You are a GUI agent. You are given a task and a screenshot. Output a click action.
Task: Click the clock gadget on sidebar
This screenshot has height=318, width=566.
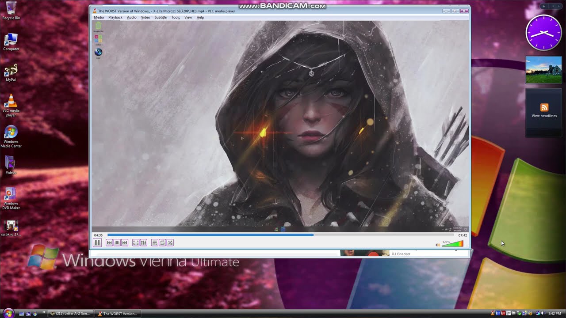[543, 33]
